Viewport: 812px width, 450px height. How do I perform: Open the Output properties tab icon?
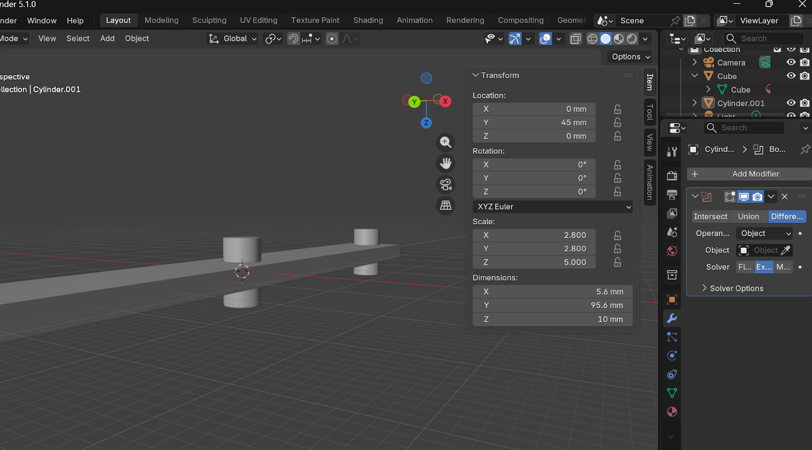click(x=672, y=195)
